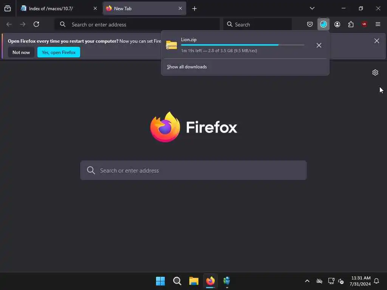Click Yes, open Firefox button
Image resolution: width=387 pixels, height=290 pixels.
coord(59,52)
